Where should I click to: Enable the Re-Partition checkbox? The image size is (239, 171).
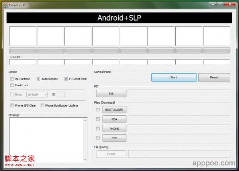(x=12, y=79)
